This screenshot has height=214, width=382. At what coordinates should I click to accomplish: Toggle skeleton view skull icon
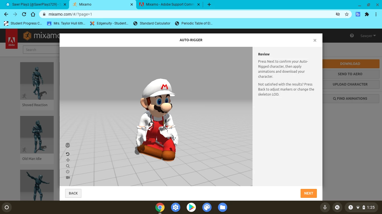pos(68,145)
